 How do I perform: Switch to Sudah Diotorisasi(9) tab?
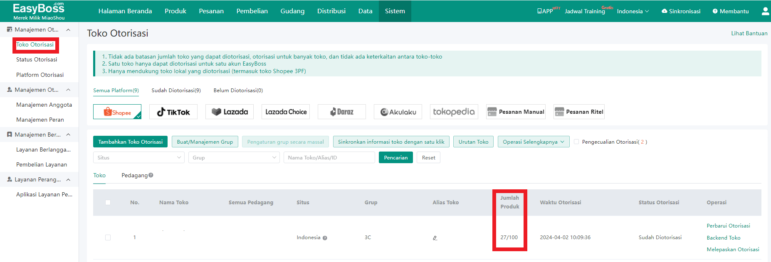tap(176, 90)
